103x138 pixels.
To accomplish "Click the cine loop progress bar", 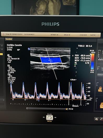I will tap(47, 109).
